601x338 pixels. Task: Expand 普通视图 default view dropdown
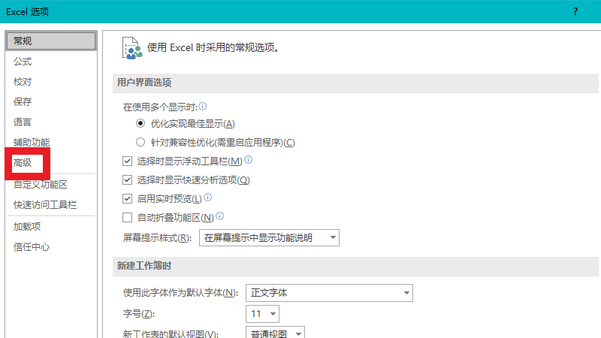click(x=275, y=333)
